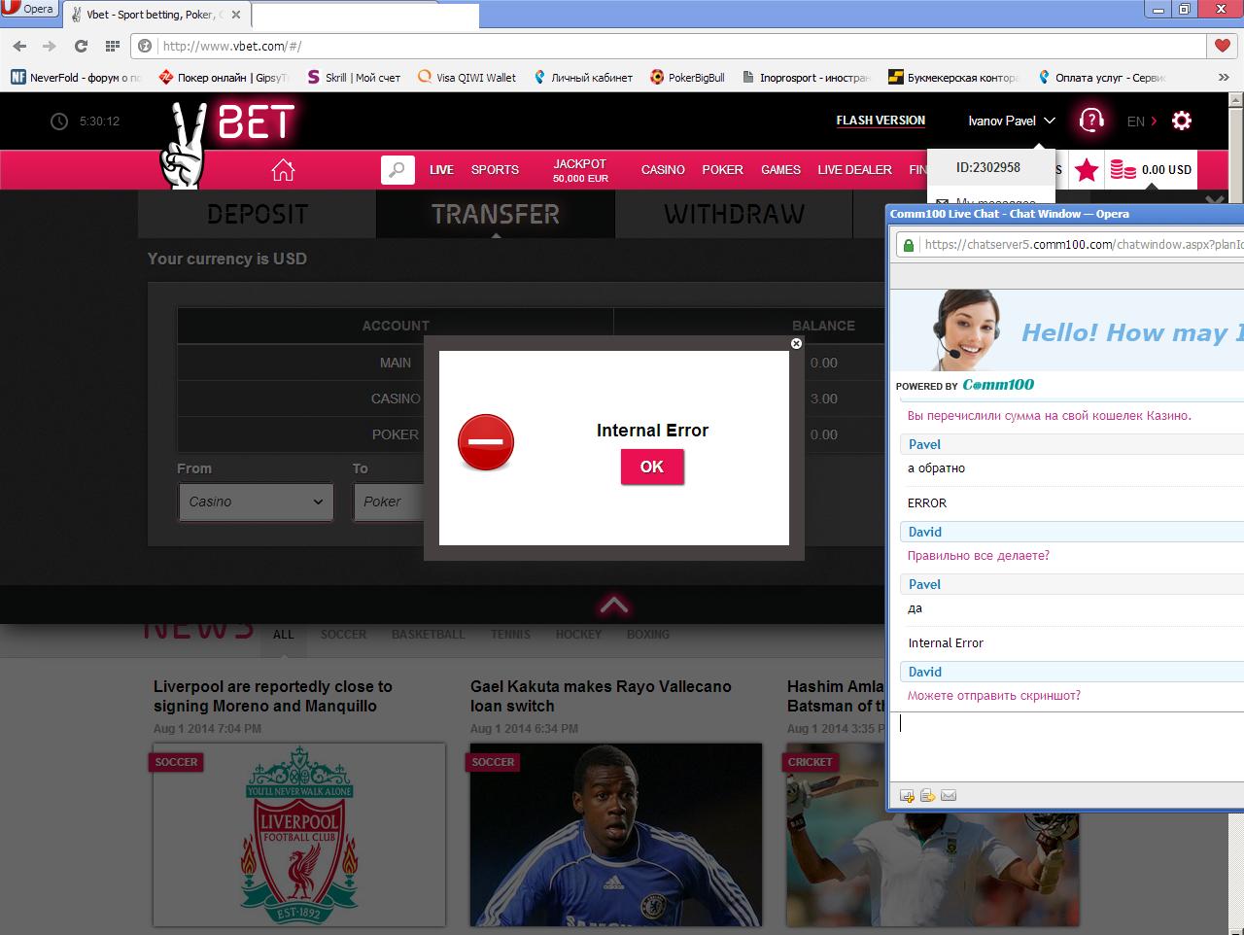Open the Gael Kakuta Rayo Vallecano article
The width and height of the screenshot is (1244, 935).
coord(601,696)
